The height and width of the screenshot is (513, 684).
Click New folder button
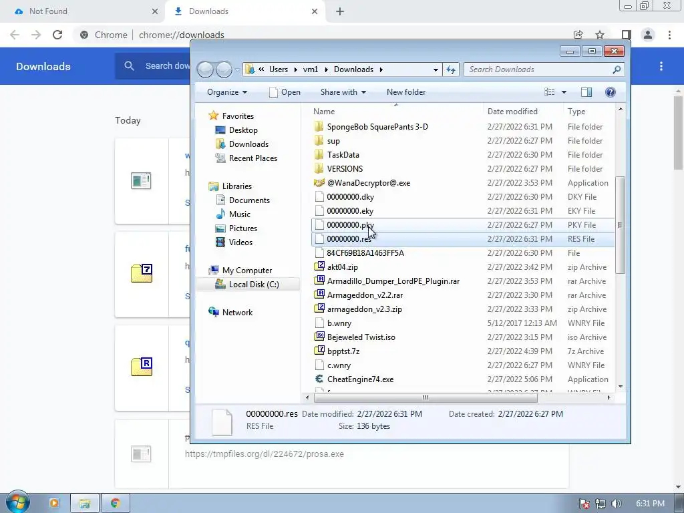pyautogui.click(x=406, y=92)
